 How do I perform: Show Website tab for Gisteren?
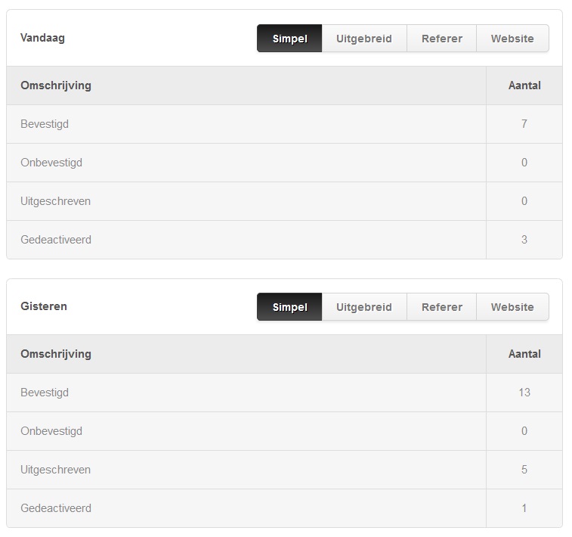tap(512, 306)
